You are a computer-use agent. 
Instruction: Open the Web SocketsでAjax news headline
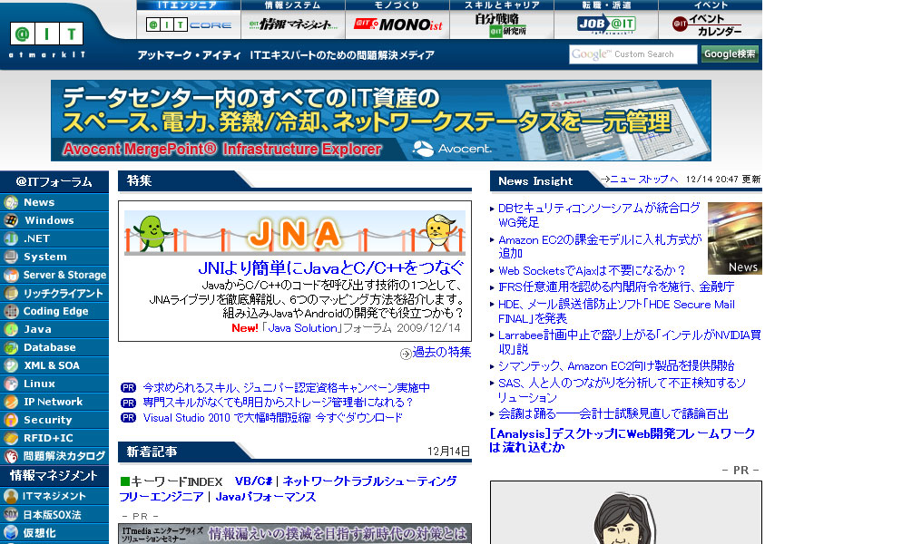[x=592, y=270]
